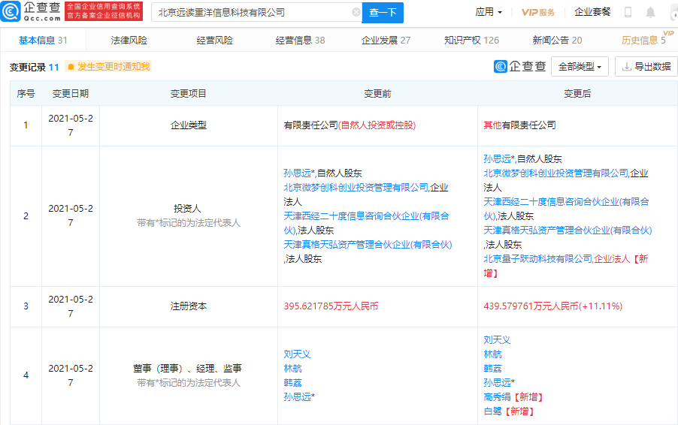Select the 董事（理事）、经理、监事 cell
Viewport: 678px width, 425px height.
coord(189,375)
